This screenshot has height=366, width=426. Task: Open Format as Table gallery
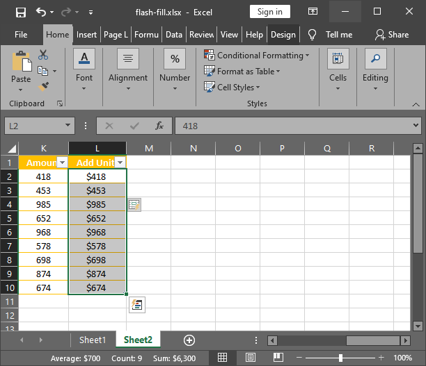click(242, 72)
